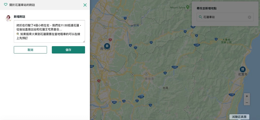Click the Mount Sylvia map pin
Viewport: 260px width, 120px height.
coord(188,7)
